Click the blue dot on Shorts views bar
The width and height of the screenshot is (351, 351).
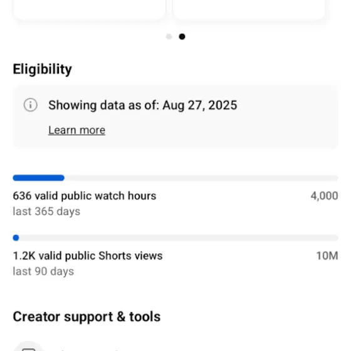[16, 238]
